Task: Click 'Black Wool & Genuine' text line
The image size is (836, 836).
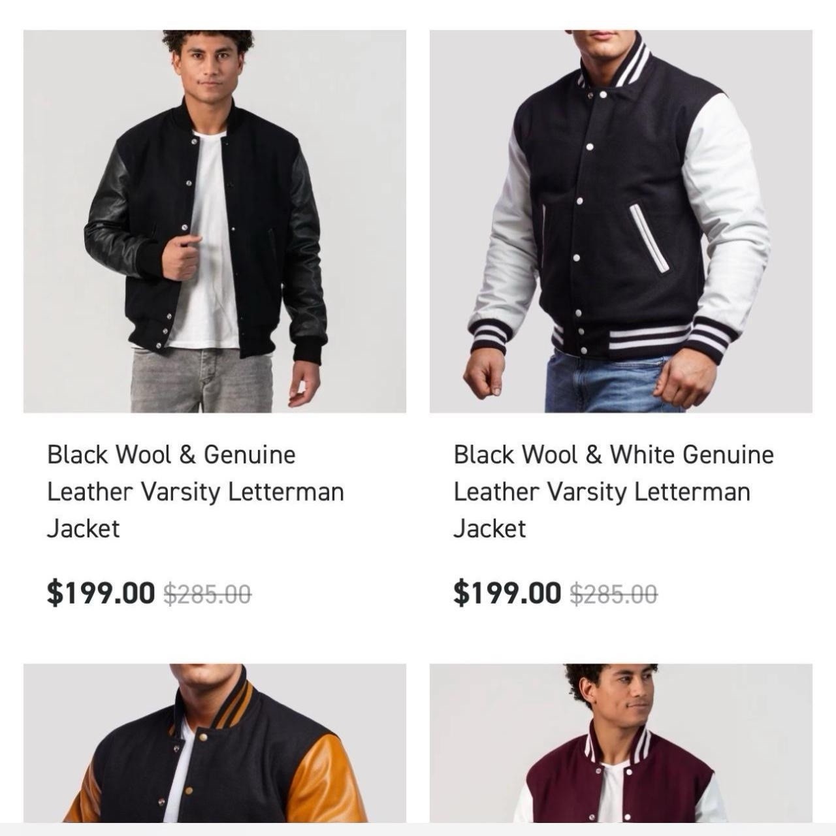Action: (171, 455)
